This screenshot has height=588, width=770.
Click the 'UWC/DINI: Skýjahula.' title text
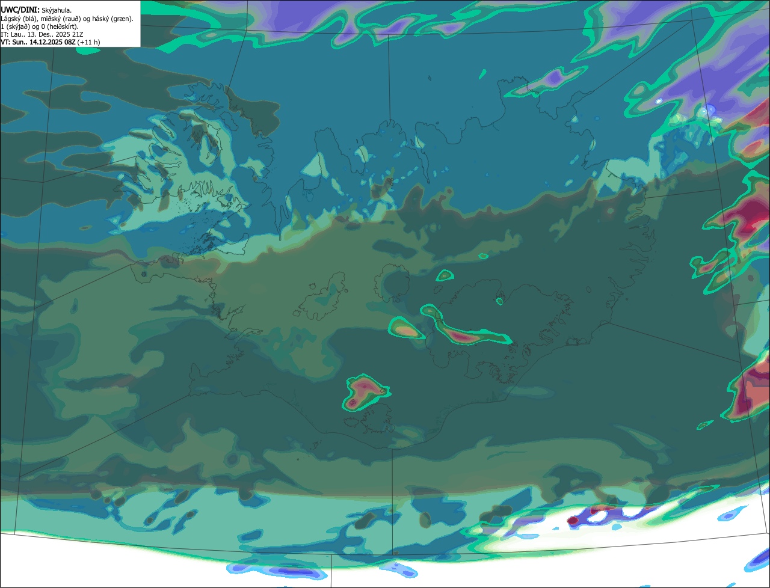pos(36,10)
